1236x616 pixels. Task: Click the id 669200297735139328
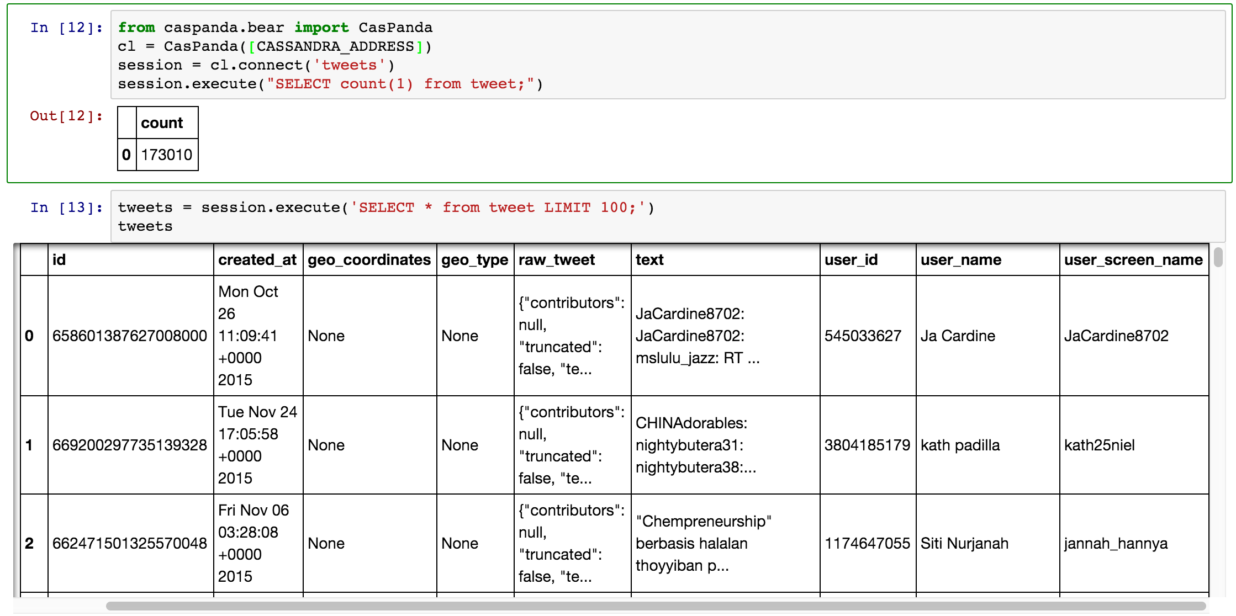click(130, 445)
